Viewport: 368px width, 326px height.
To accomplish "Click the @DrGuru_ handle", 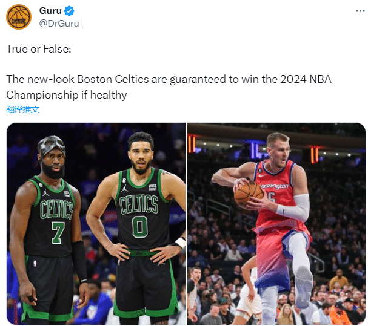I will 61,23.
